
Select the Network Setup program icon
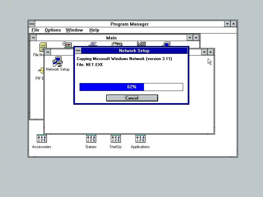point(58,64)
